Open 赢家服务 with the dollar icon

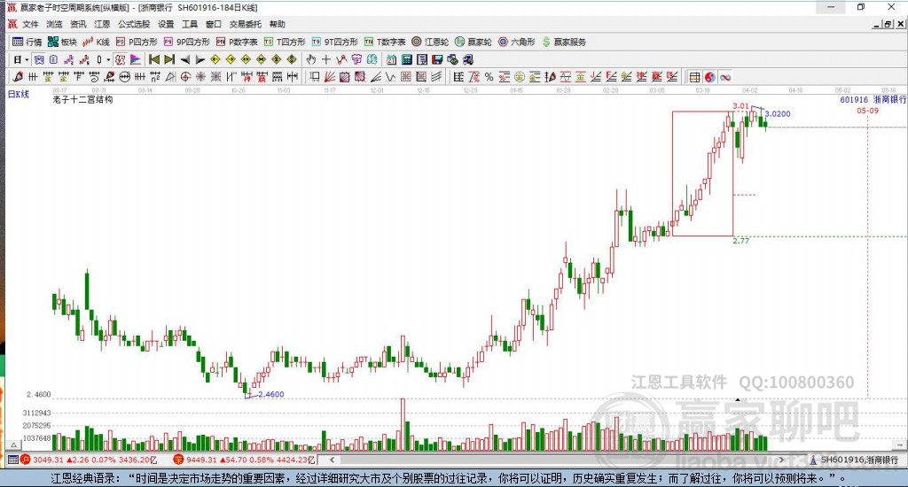(x=564, y=42)
